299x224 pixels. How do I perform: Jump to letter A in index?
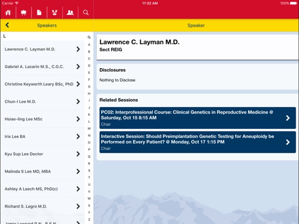89,44
